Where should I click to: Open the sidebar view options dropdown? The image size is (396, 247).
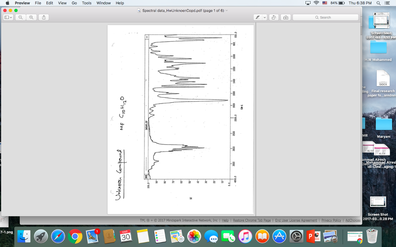pyautogui.click(x=8, y=17)
